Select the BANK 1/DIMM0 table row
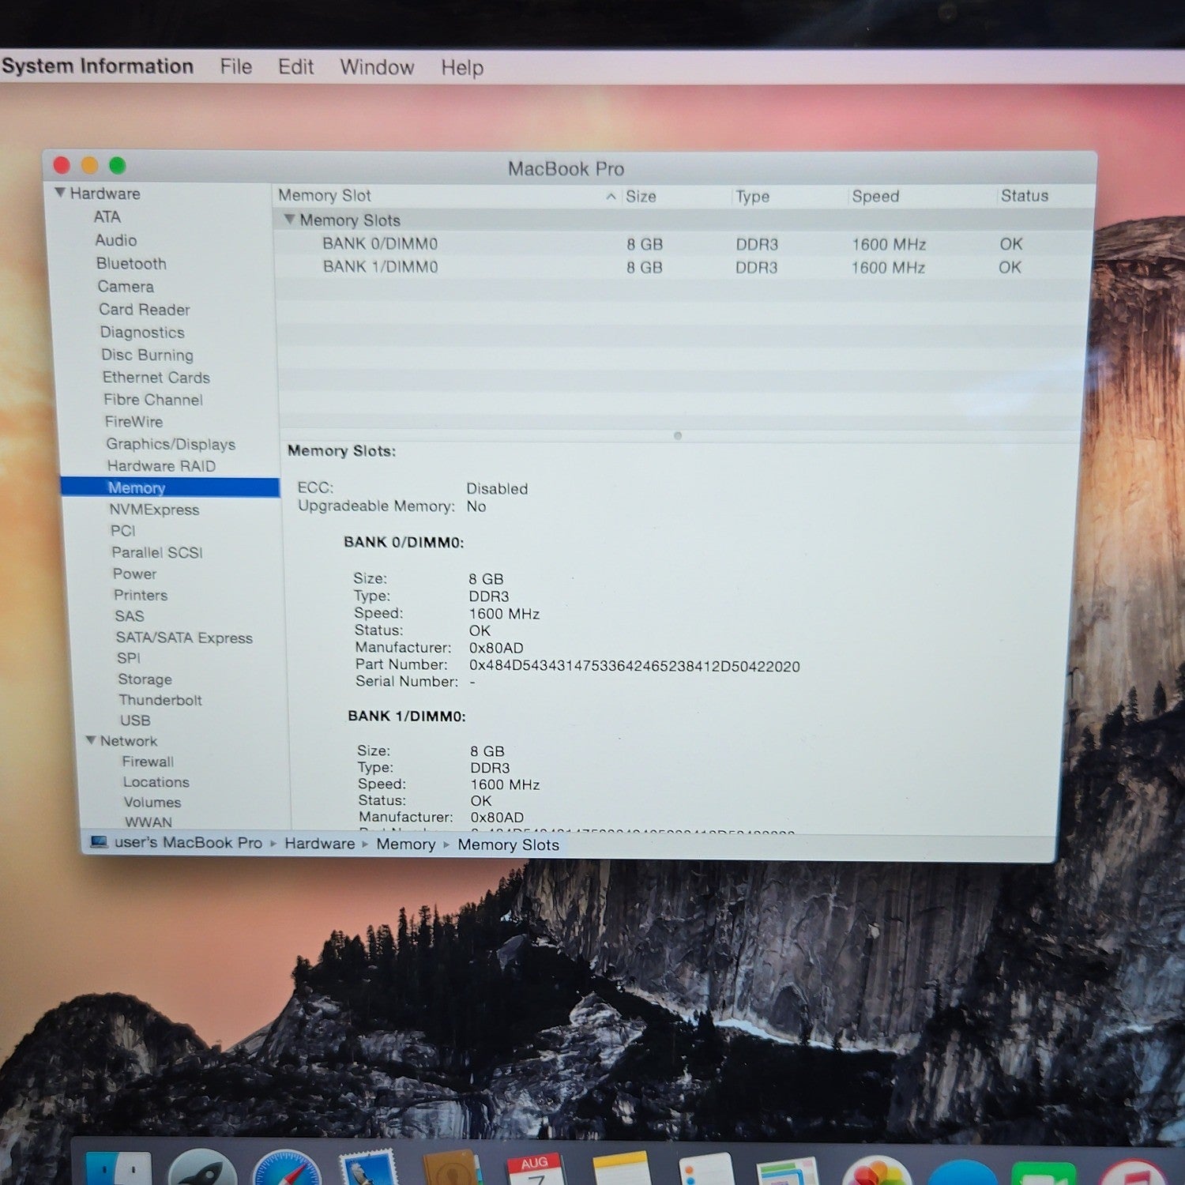Image resolution: width=1185 pixels, height=1185 pixels. 684,267
